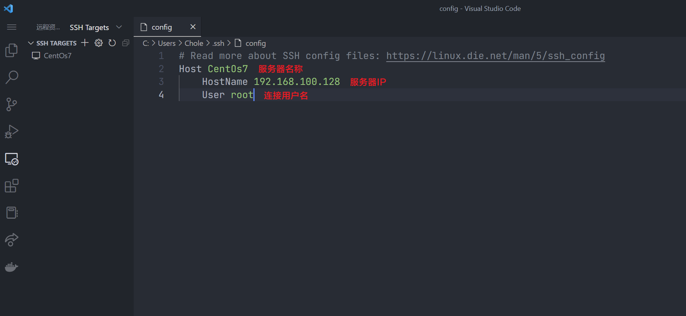The height and width of the screenshot is (316, 686).
Task: Add a new SSH target
Action: (x=85, y=43)
